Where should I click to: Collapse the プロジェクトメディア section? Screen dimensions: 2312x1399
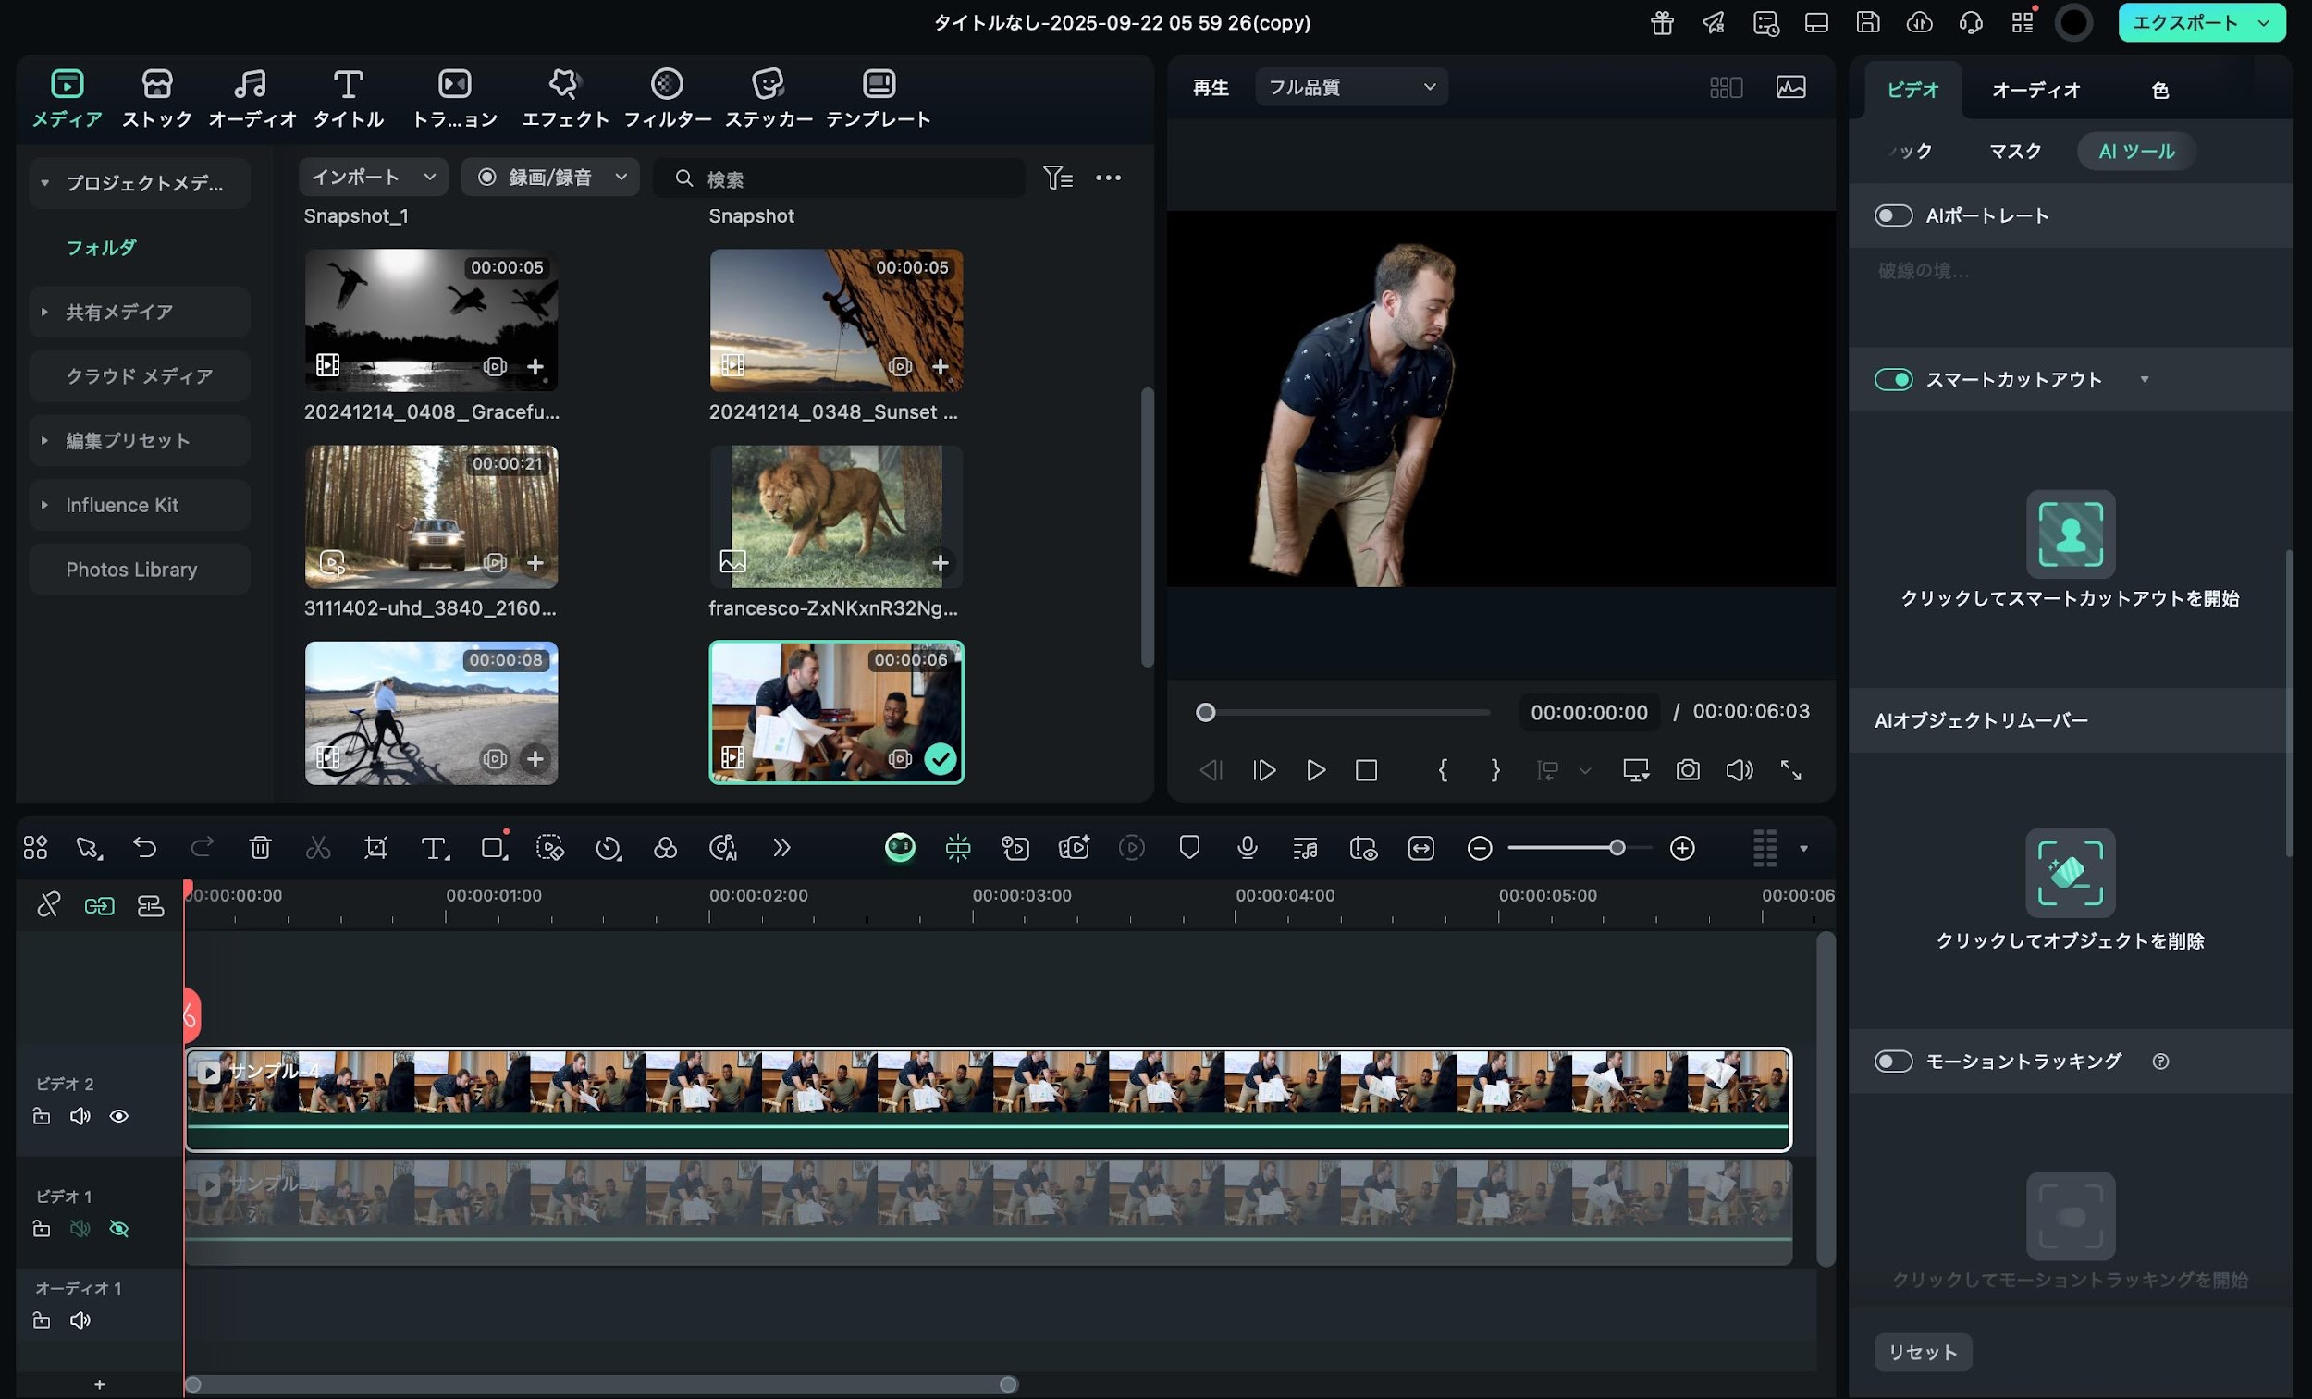44,183
